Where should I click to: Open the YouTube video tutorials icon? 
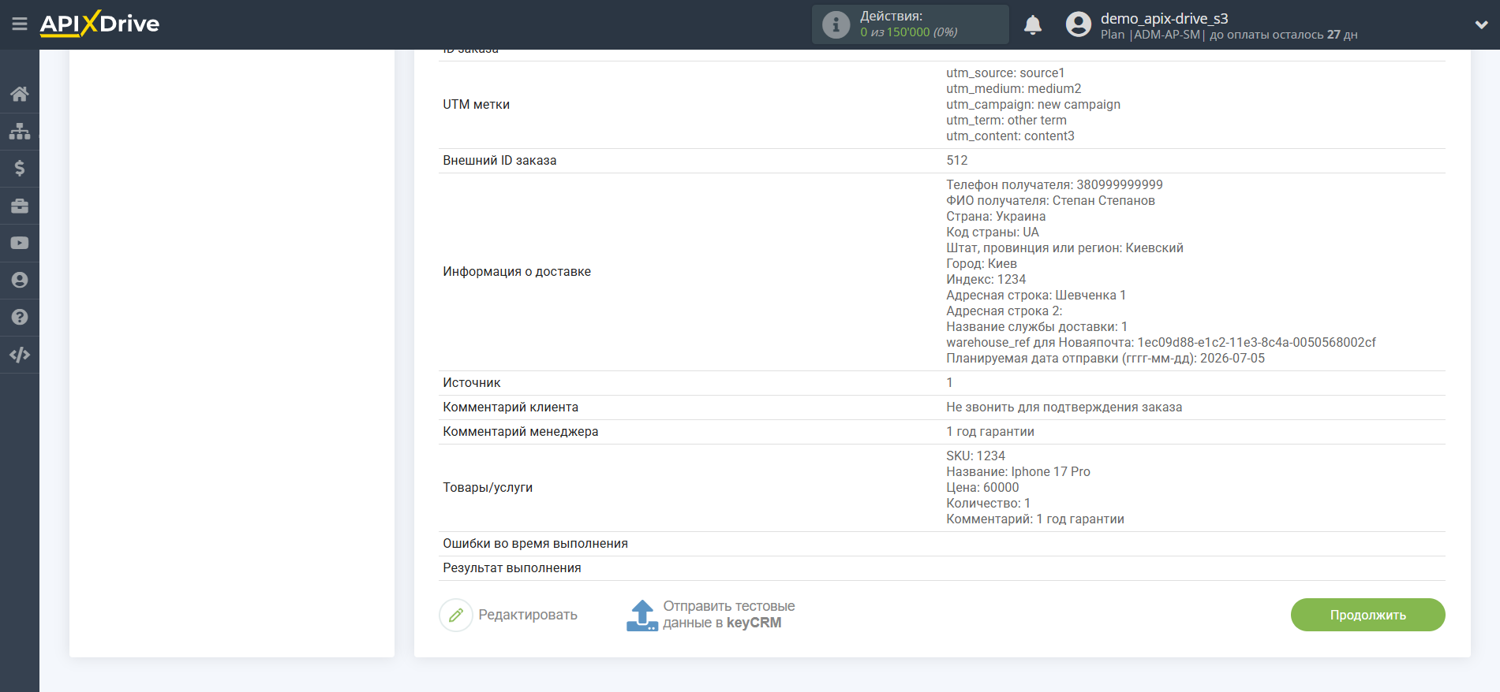[x=20, y=243]
